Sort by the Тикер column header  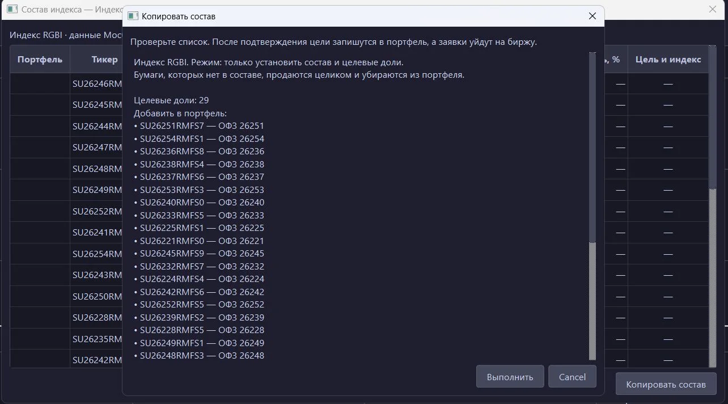[104, 60]
